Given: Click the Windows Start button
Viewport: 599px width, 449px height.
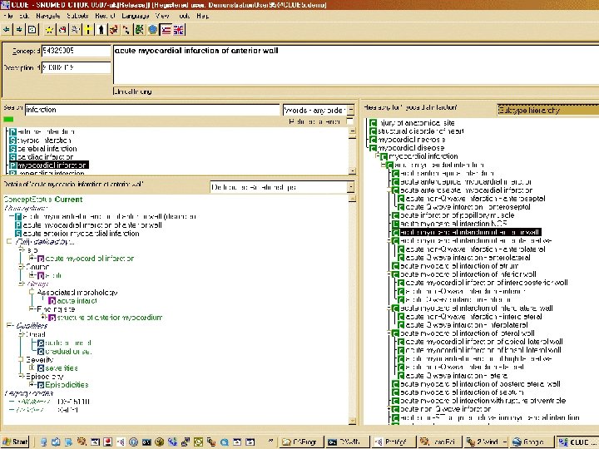Looking at the screenshot, I should pyautogui.click(x=15, y=442).
